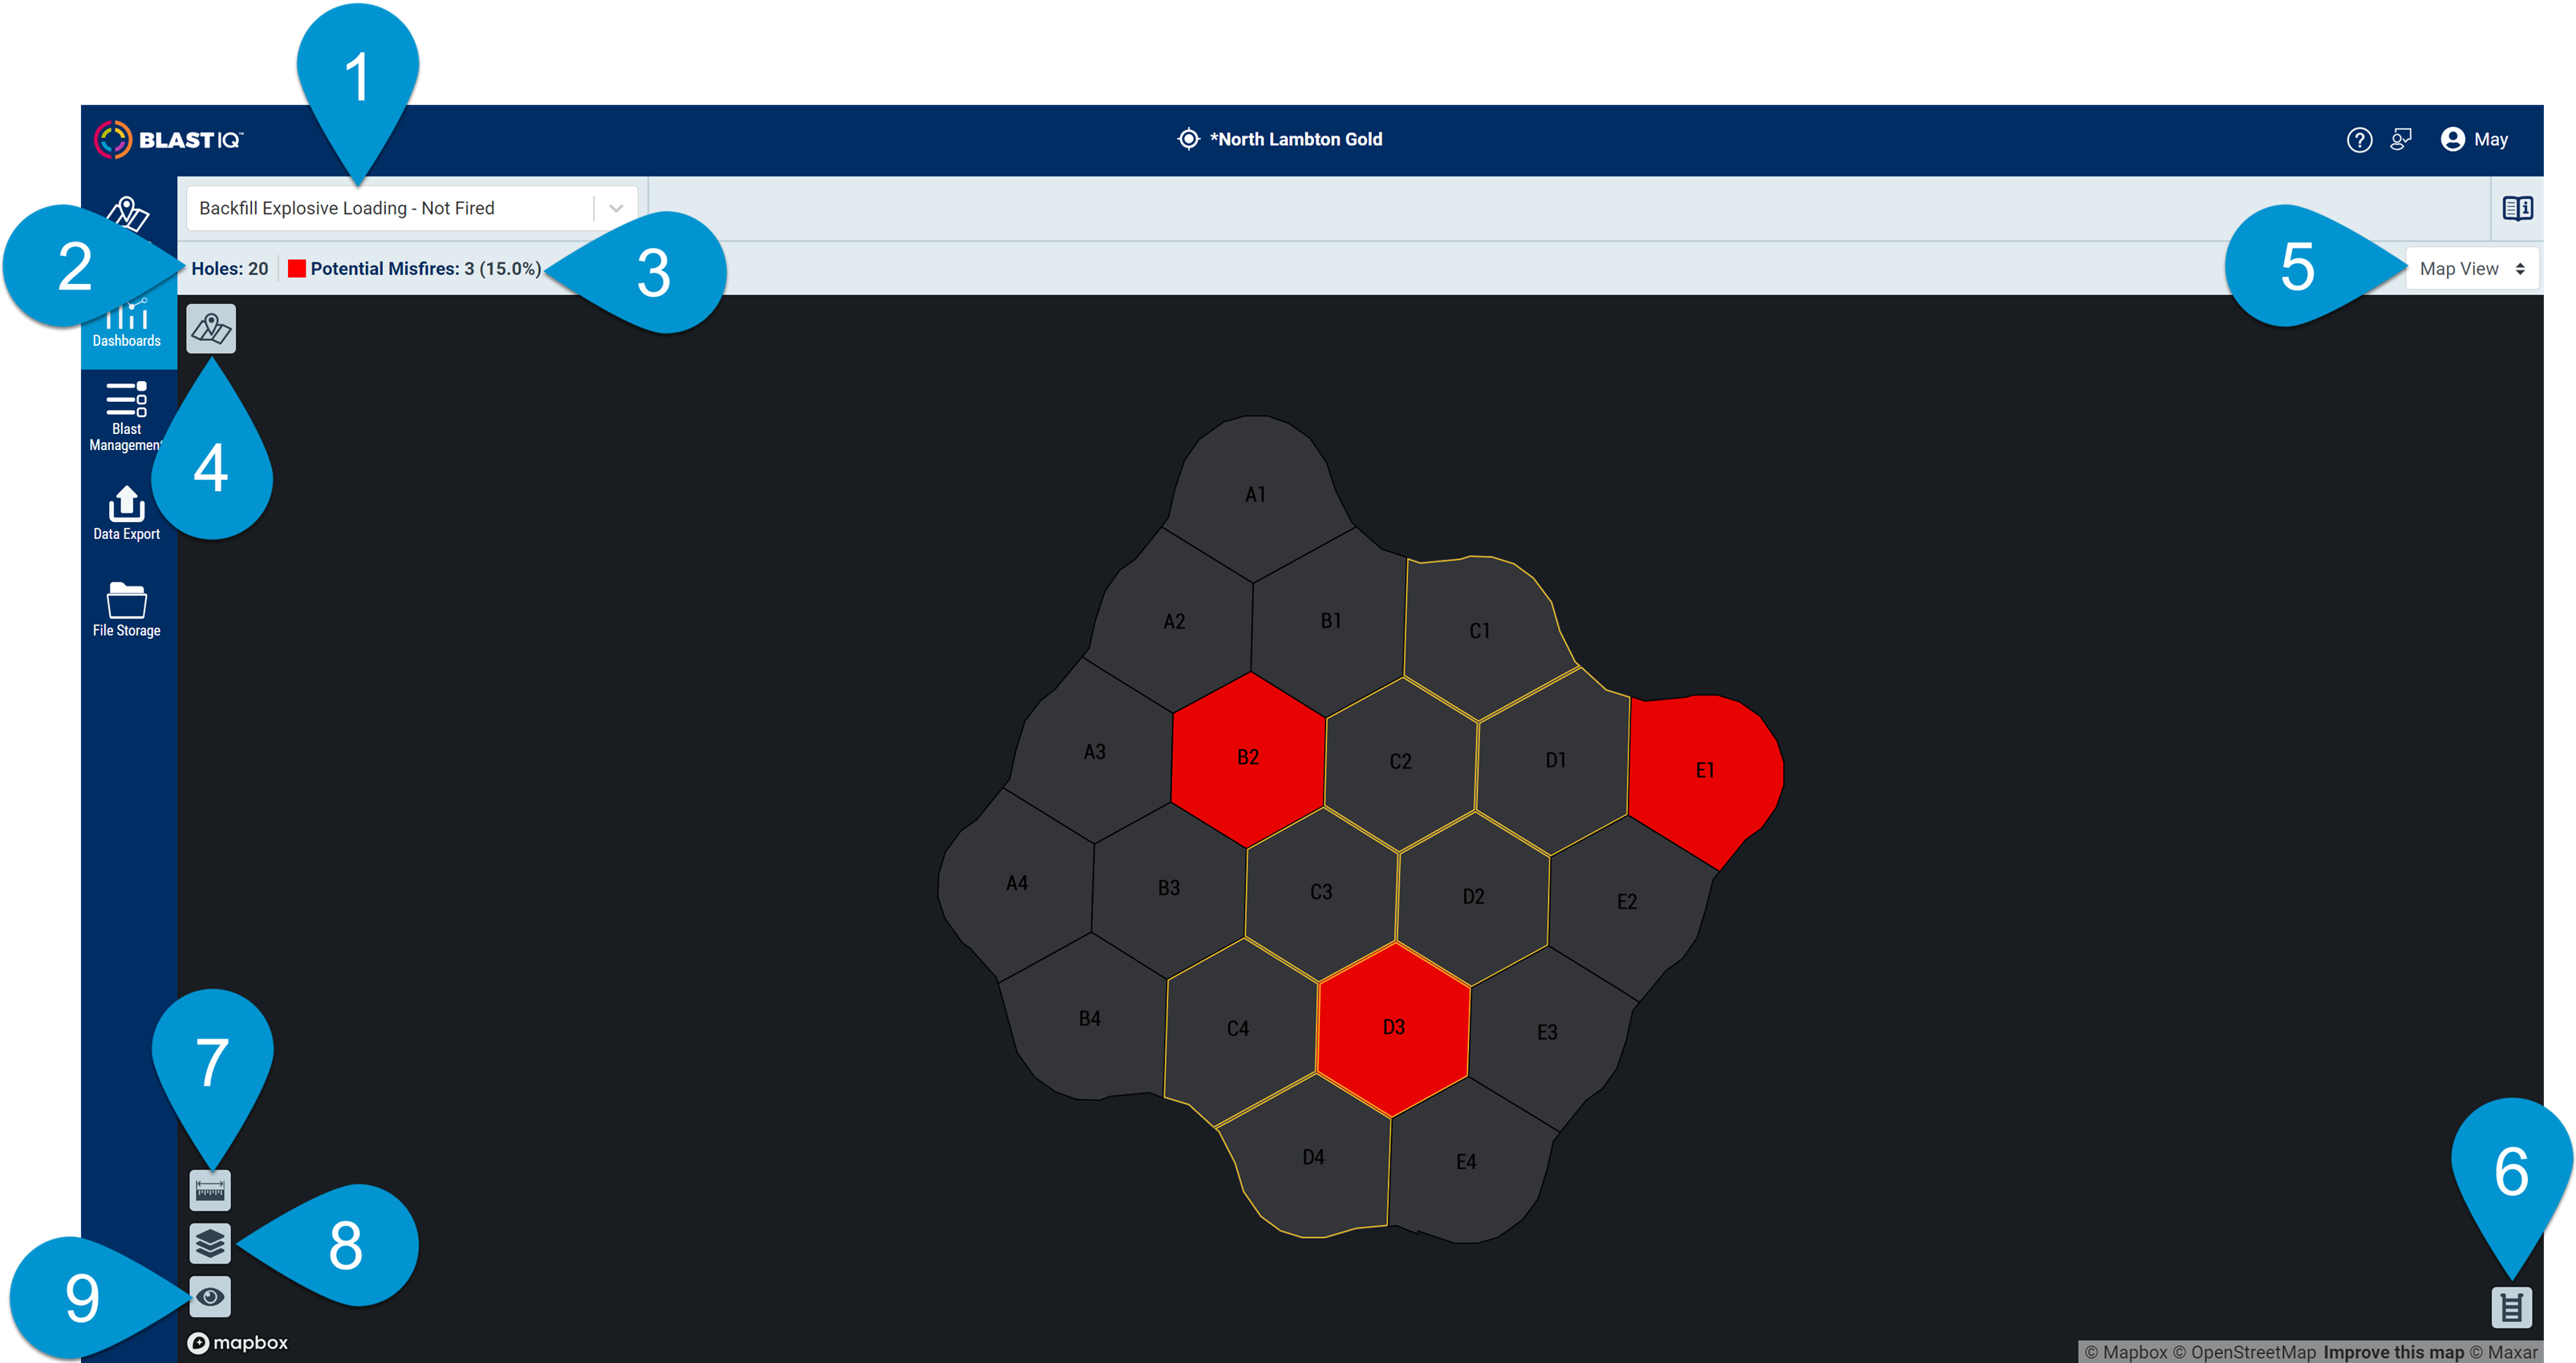Screen dimensions: 2576x1363
Task: Select hole E3 on the map
Action: [1547, 1033]
